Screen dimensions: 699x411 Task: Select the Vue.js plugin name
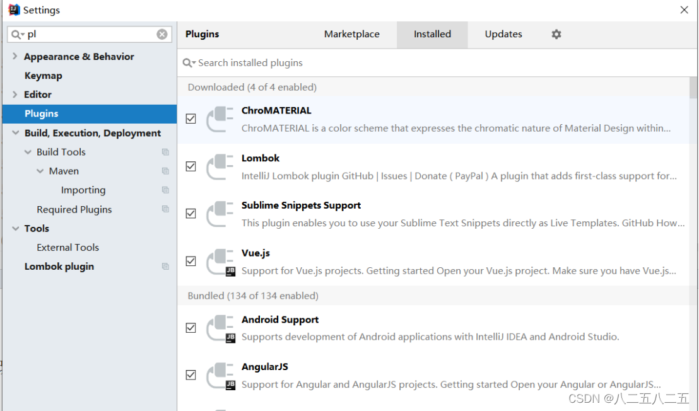click(256, 253)
